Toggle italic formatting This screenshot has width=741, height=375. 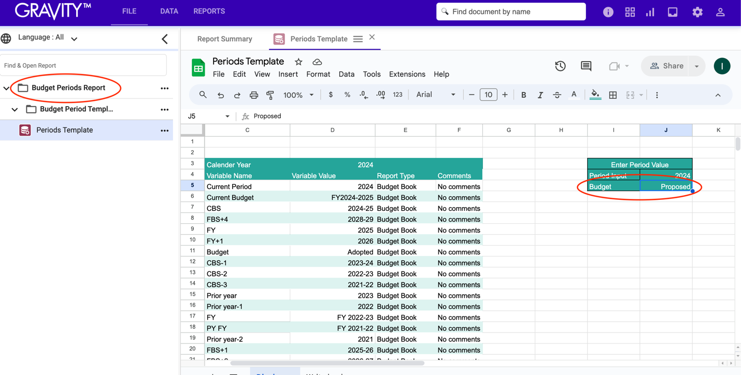click(540, 95)
